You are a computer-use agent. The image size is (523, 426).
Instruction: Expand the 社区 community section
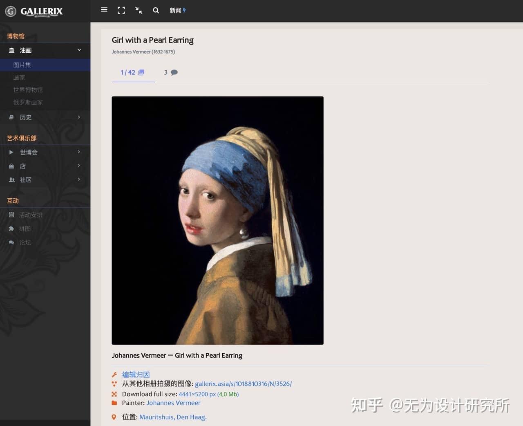tap(25, 180)
